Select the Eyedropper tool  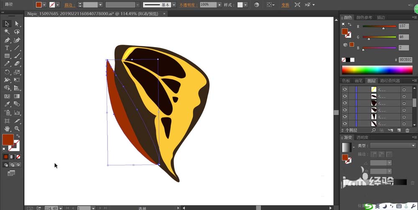[7, 104]
